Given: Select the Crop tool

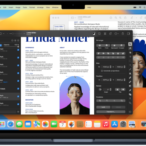Looking at the screenshot, I should pyautogui.click(x=130, y=103).
